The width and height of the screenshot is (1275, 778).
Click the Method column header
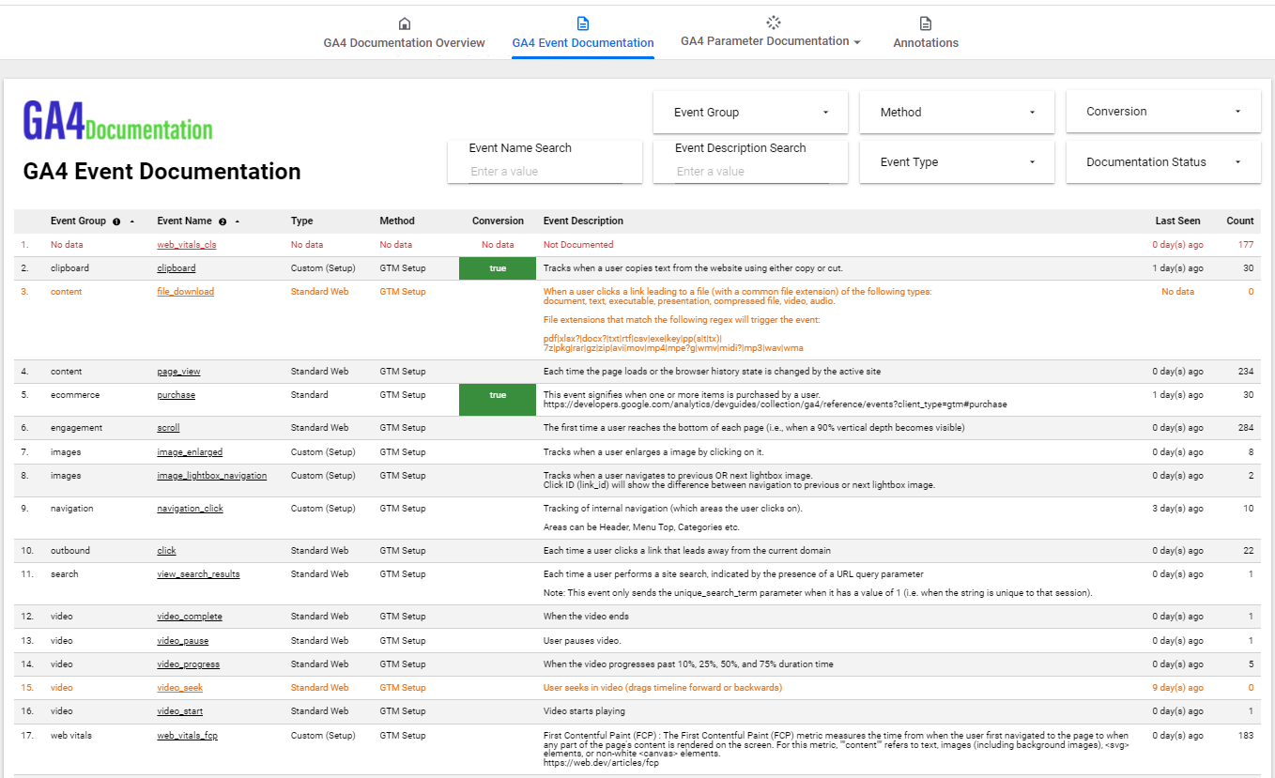tap(397, 221)
